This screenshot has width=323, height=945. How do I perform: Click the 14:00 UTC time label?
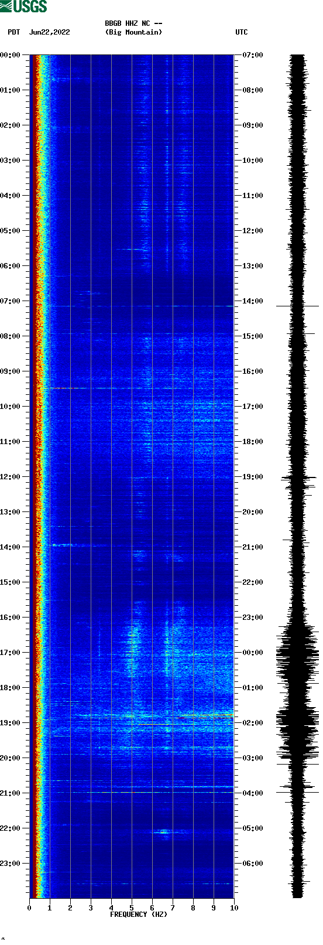pos(253,301)
